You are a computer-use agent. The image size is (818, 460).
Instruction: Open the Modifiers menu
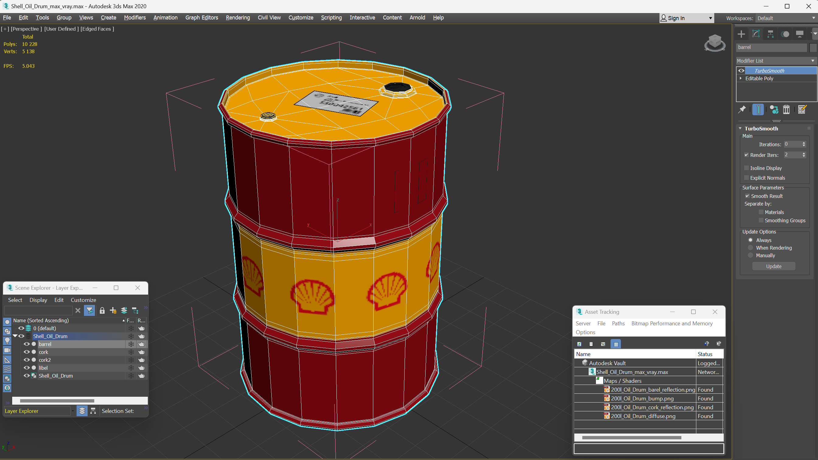tap(135, 17)
